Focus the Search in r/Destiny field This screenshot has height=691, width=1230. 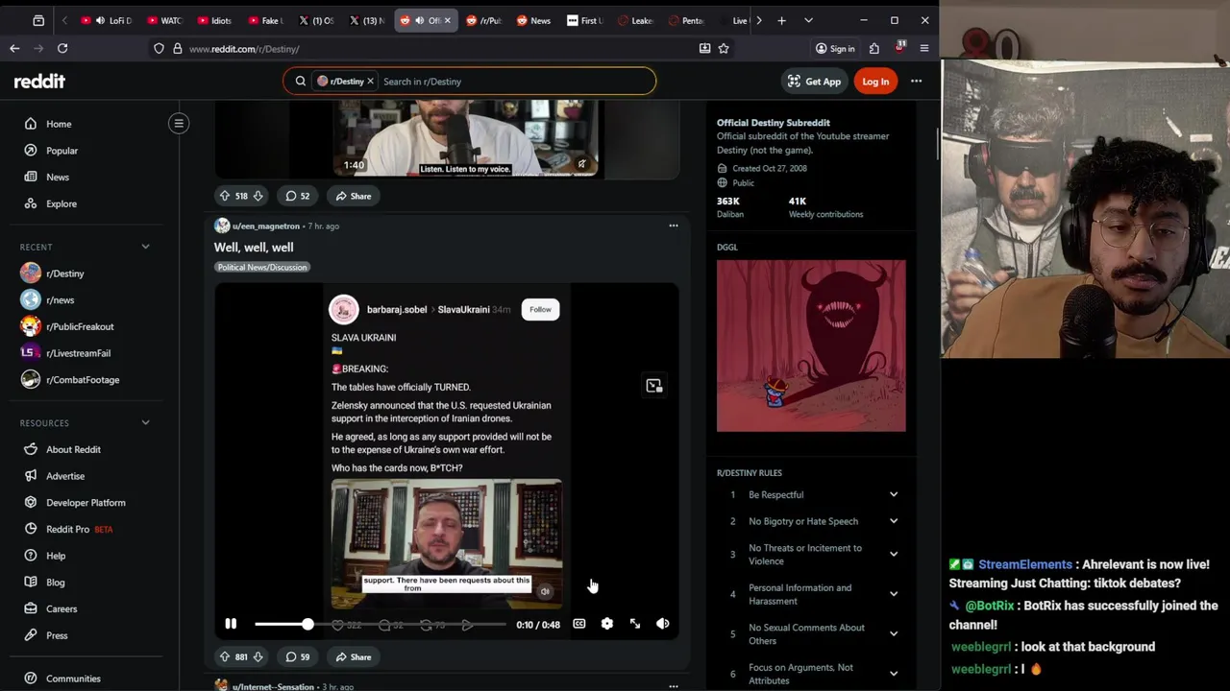click(514, 82)
